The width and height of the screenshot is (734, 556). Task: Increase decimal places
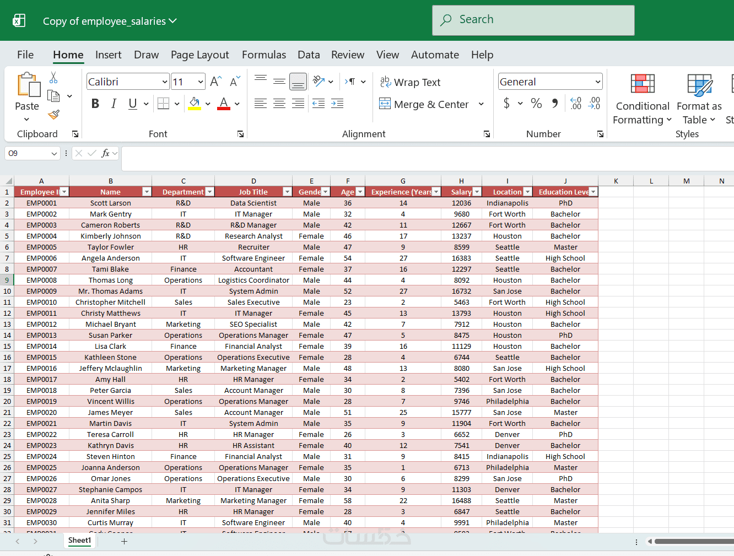[x=576, y=103]
